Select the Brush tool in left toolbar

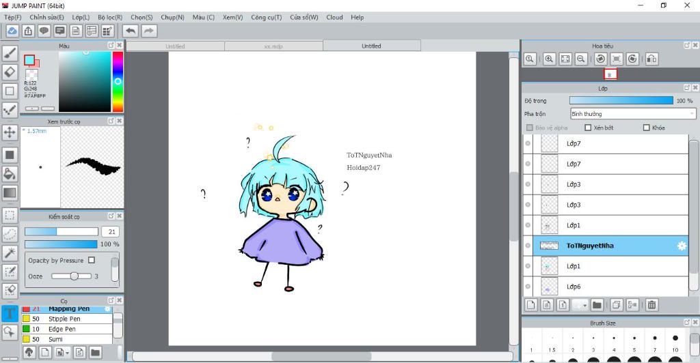pos(10,53)
